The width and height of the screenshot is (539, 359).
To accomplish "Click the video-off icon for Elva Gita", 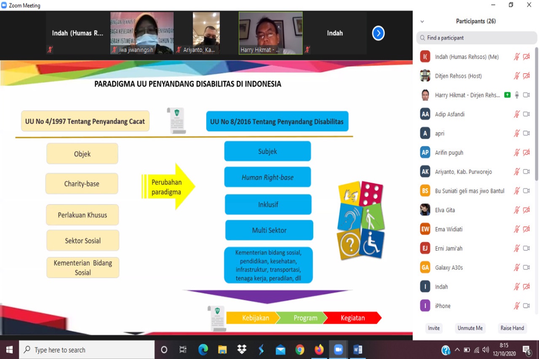I will click(x=526, y=210).
